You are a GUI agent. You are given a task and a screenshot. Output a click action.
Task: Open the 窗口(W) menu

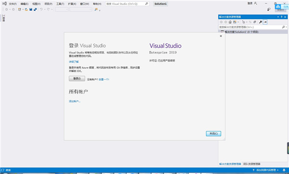point(85,4)
